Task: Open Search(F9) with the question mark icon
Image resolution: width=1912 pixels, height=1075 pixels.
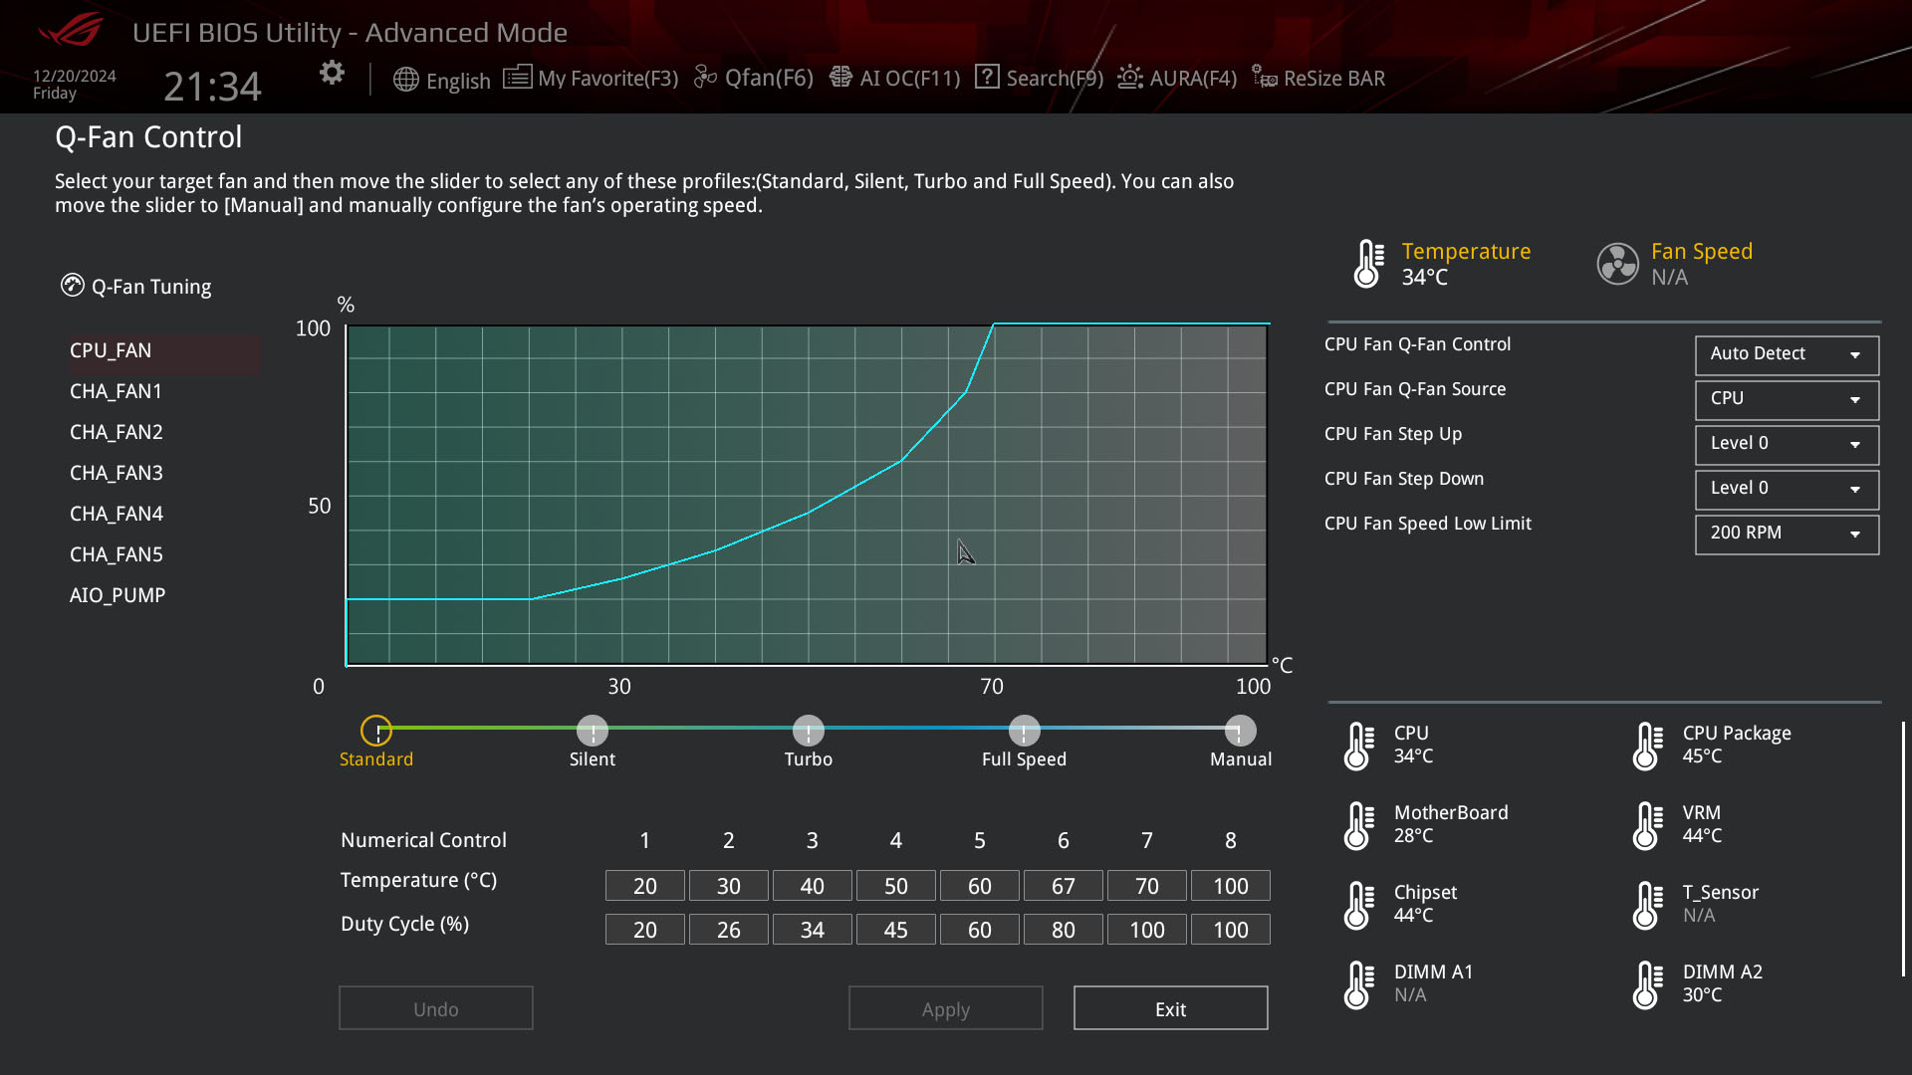Action: pos(987,77)
